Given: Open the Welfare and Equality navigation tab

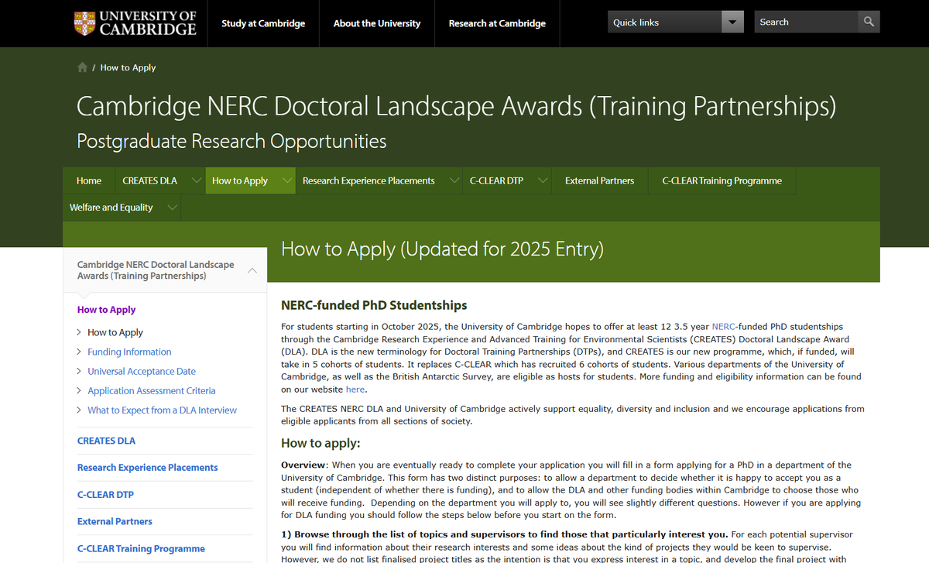Looking at the screenshot, I should [x=111, y=208].
